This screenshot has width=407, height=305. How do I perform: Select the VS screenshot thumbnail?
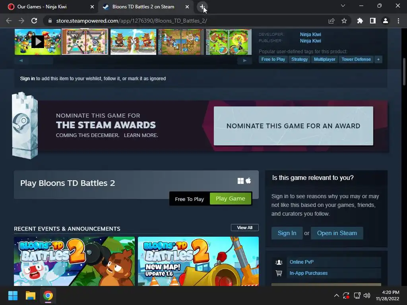tap(134, 42)
